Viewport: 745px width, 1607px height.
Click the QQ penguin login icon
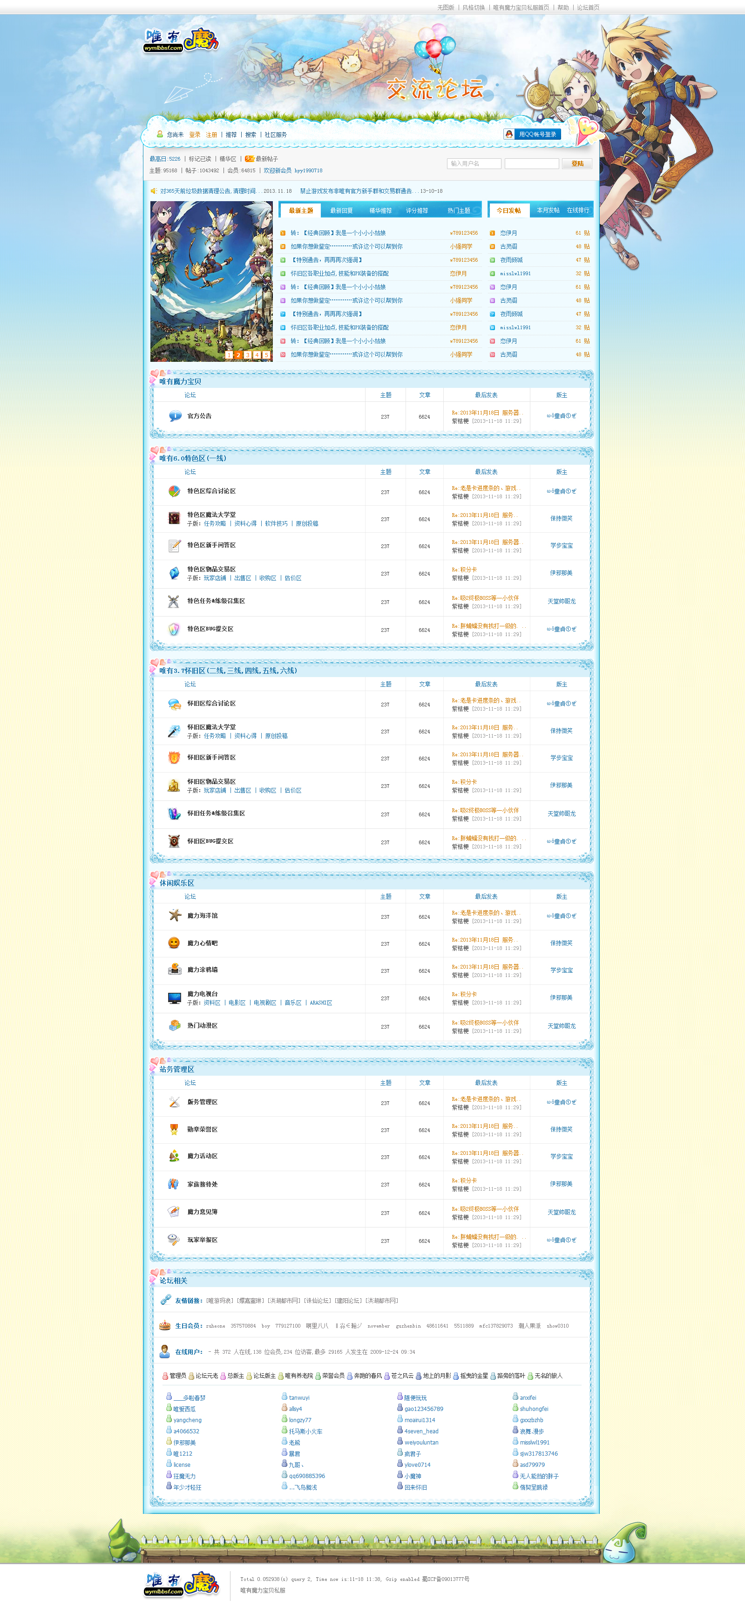point(509,134)
